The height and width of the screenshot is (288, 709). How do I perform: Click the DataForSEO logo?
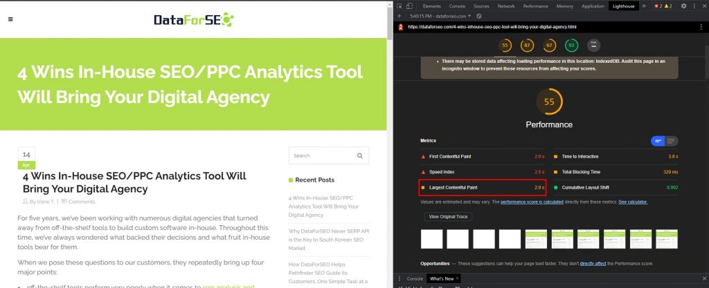[x=194, y=20]
